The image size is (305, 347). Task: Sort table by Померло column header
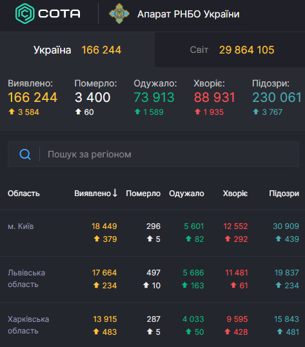(x=143, y=193)
